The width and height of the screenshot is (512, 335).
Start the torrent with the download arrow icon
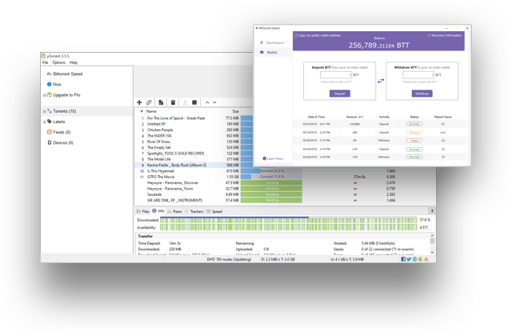coord(185,102)
